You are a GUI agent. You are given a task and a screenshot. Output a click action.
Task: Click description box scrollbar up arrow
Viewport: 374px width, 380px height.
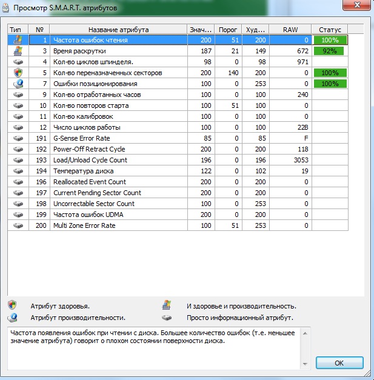click(305, 333)
